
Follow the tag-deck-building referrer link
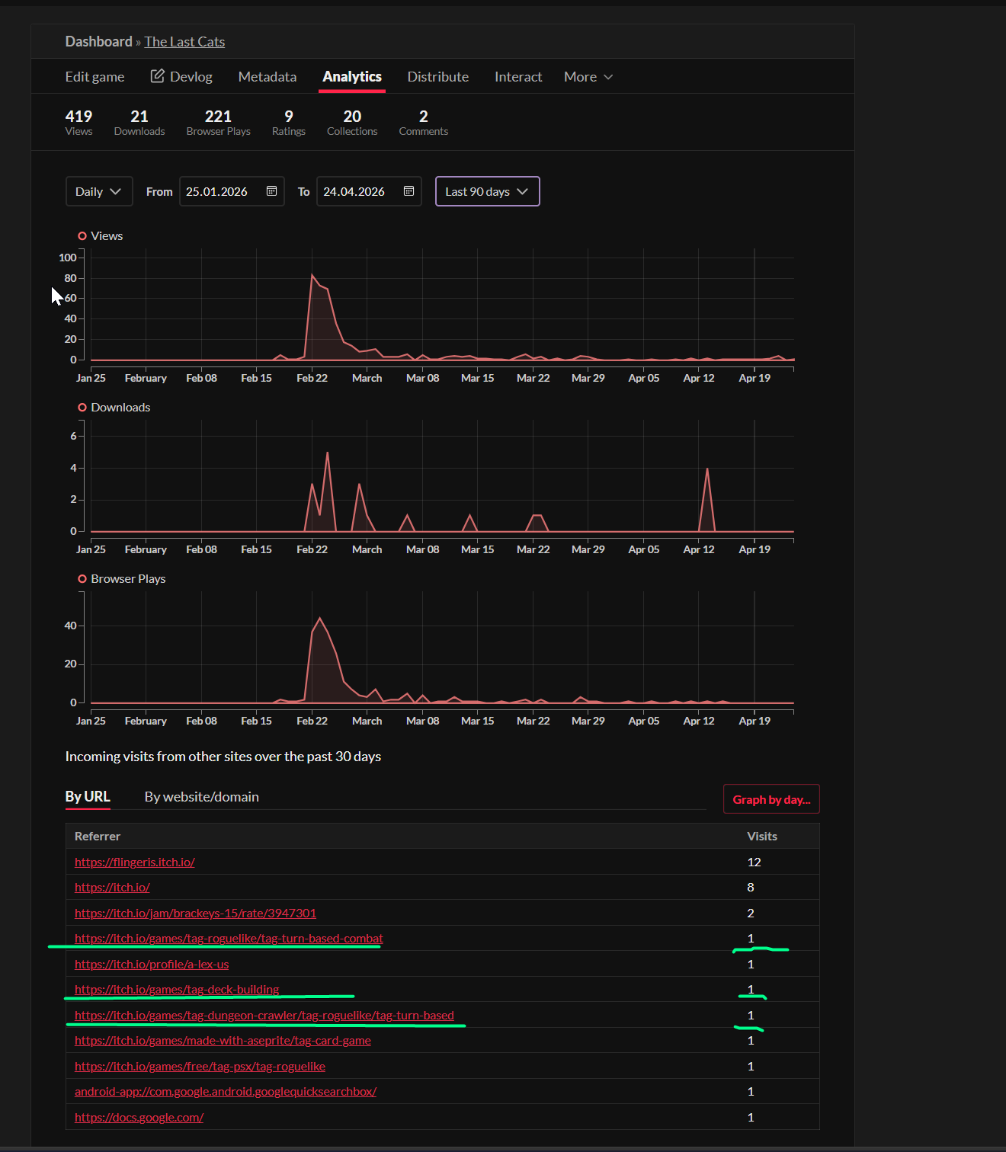[x=177, y=989]
